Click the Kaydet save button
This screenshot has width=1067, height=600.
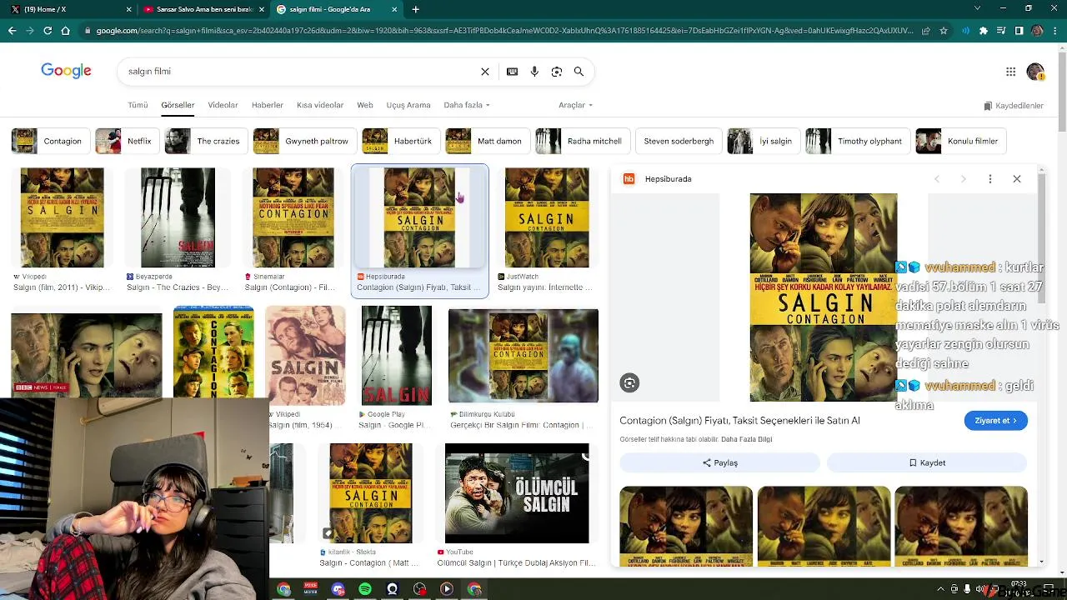click(x=927, y=462)
